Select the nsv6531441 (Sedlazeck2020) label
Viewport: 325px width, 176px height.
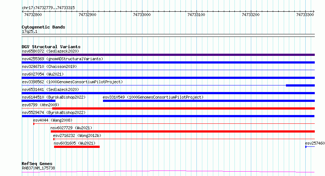[50, 89]
